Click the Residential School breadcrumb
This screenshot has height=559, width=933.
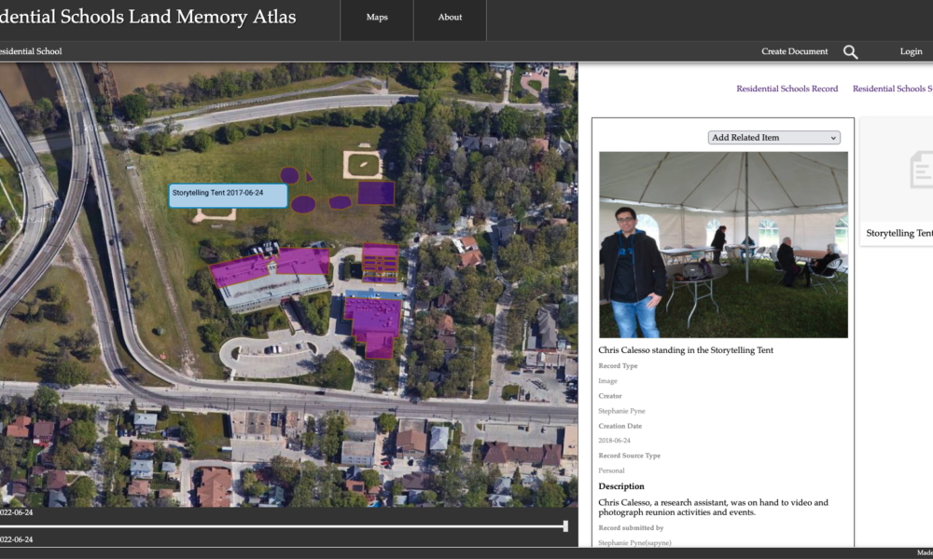31,52
